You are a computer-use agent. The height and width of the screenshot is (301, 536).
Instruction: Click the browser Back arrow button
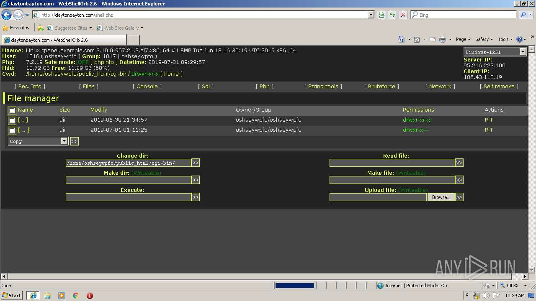[6, 15]
